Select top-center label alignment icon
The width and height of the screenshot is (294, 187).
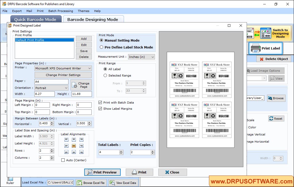coord(74,140)
